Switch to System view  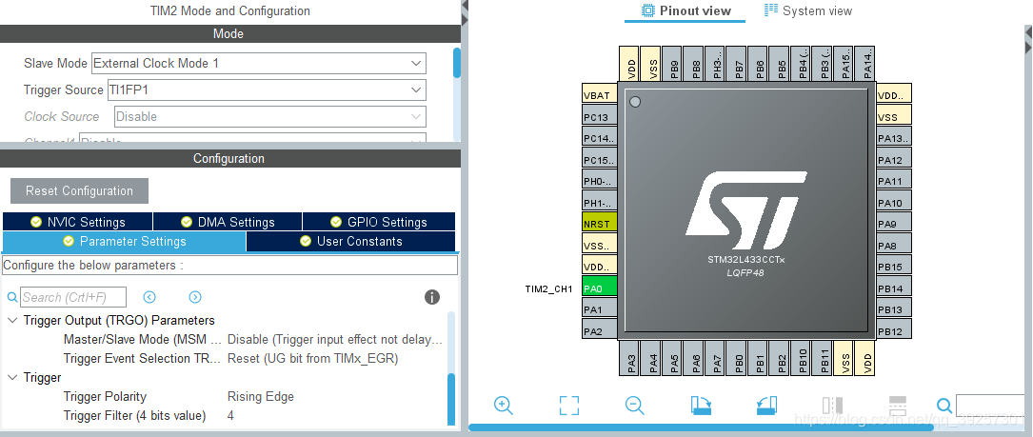point(807,10)
